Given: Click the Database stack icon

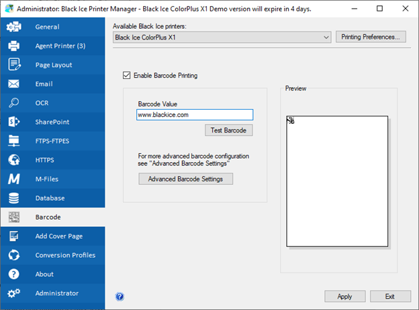Looking at the screenshot, I should (x=13, y=198).
